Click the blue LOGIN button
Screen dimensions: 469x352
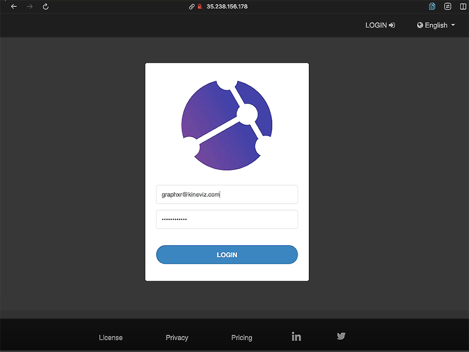(x=227, y=255)
